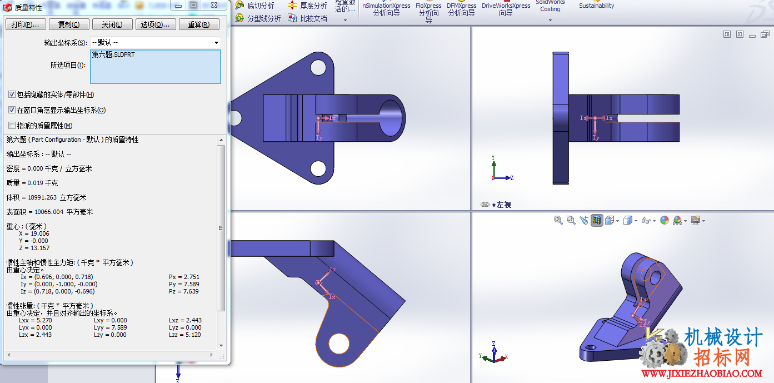Toggle include hidden bodies/components checkbox
774x383 pixels.
[x=12, y=94]
